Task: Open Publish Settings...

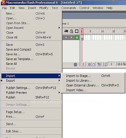Action: 31,88
